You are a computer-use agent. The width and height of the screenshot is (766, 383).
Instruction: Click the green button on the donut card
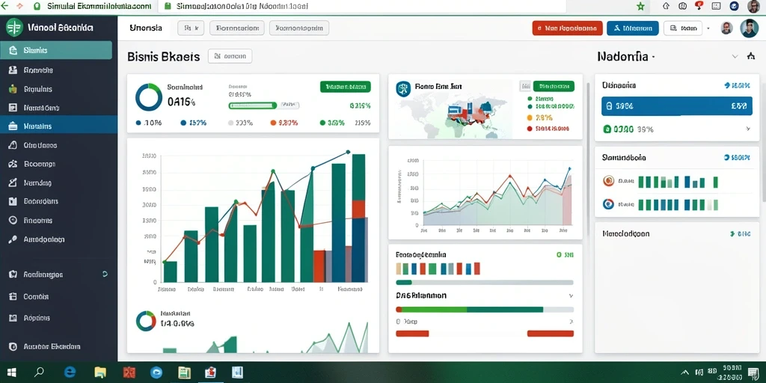click(x=346, y=87)
